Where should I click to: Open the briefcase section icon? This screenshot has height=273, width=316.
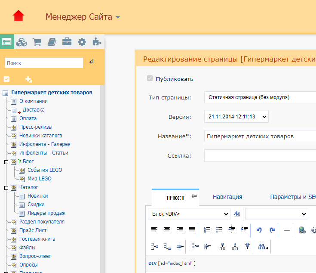tap(67, 42)
